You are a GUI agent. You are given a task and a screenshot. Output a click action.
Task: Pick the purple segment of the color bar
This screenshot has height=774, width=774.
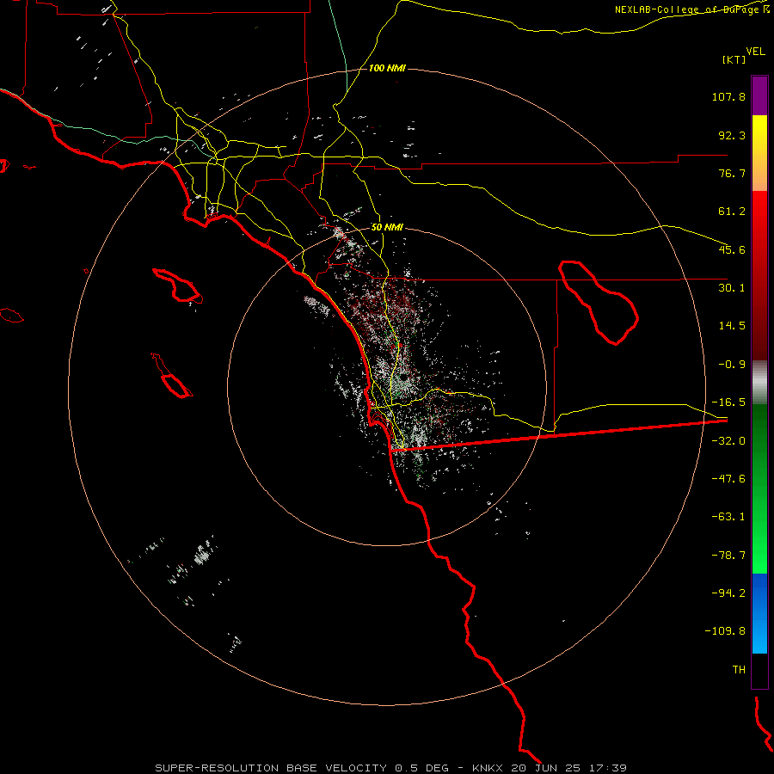(759, 95)
